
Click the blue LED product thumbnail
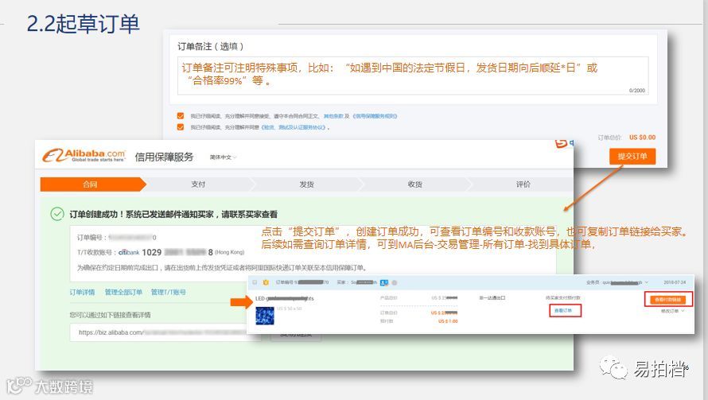[x=265, y=316]
